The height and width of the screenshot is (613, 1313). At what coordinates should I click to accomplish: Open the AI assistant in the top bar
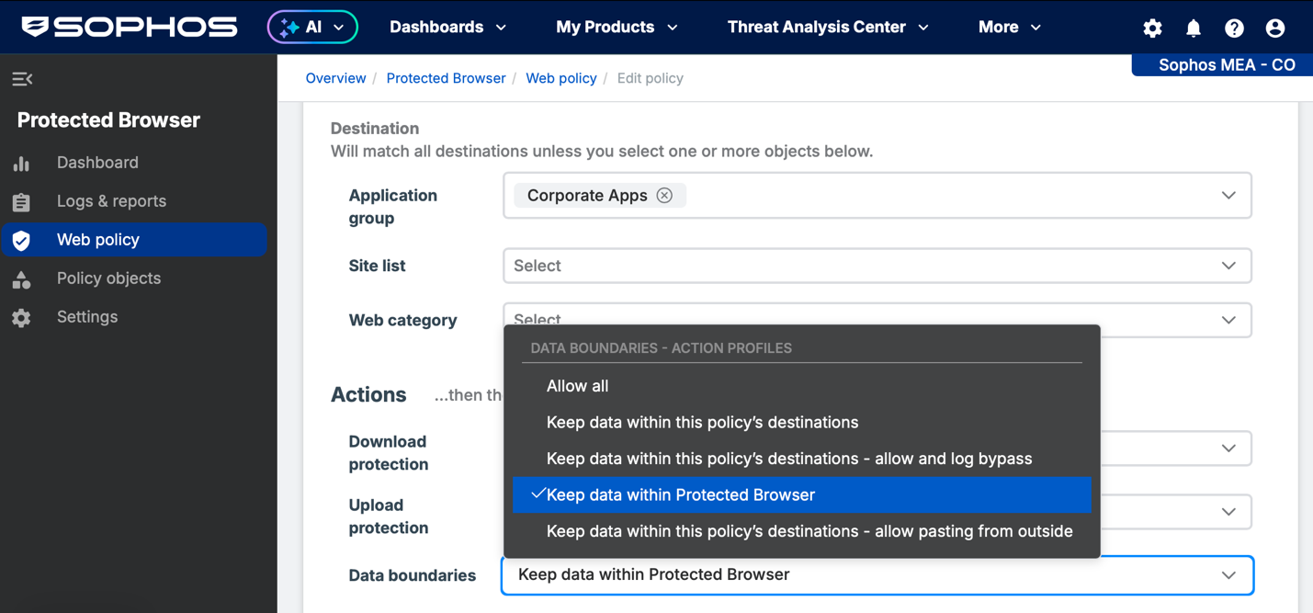tap(311, 27)
